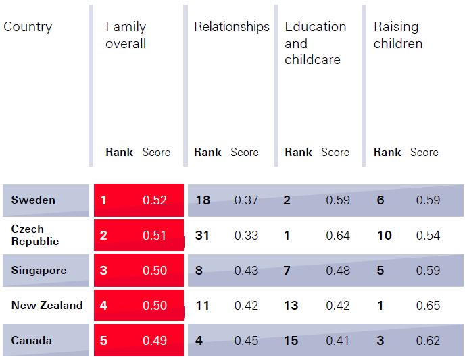Viewport: 467px width, 357px height.
Task: Click the Relationships column heading
Action: point(231,27)
